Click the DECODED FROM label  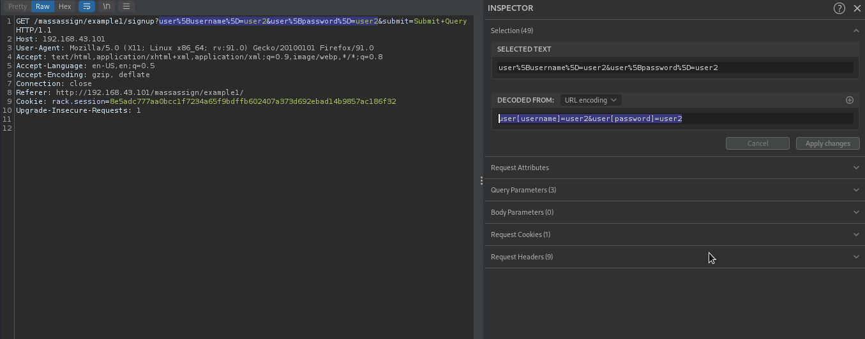[x=525, y=100]
